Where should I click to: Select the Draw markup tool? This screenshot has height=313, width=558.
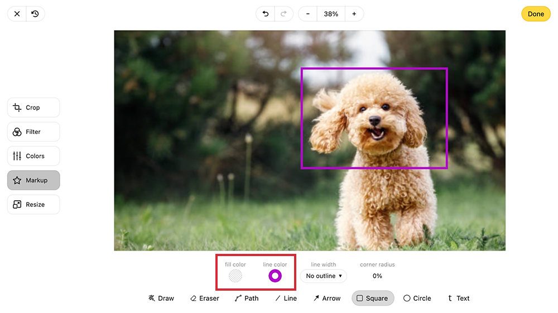pyautogui.click(x=161, y=298)
